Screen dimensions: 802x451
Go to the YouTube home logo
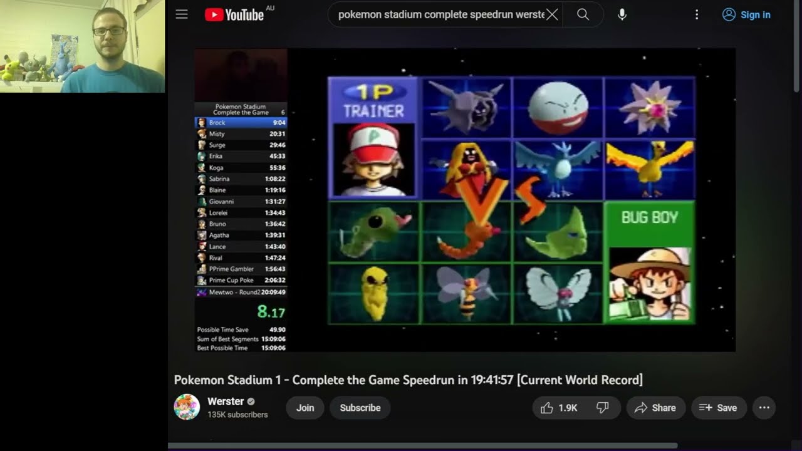(234, 14)
